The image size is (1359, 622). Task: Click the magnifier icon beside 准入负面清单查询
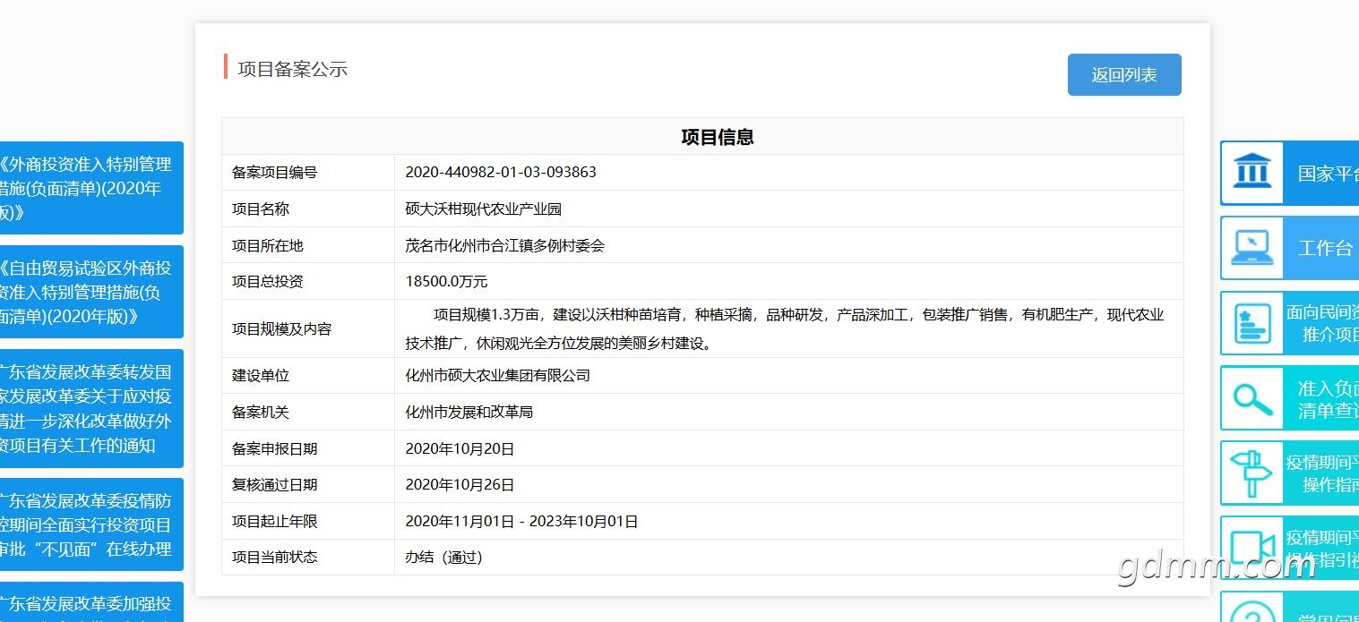(x=1252, y=398)
